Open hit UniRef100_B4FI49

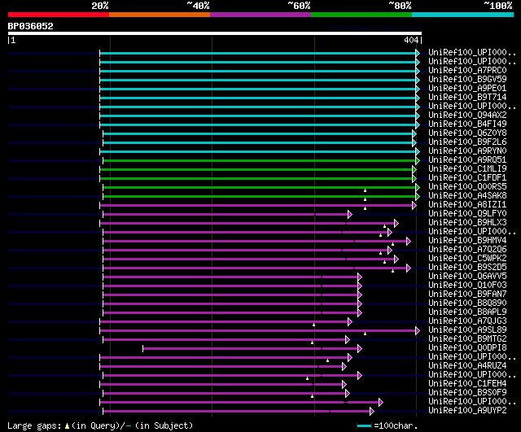(x=467, y=124)
